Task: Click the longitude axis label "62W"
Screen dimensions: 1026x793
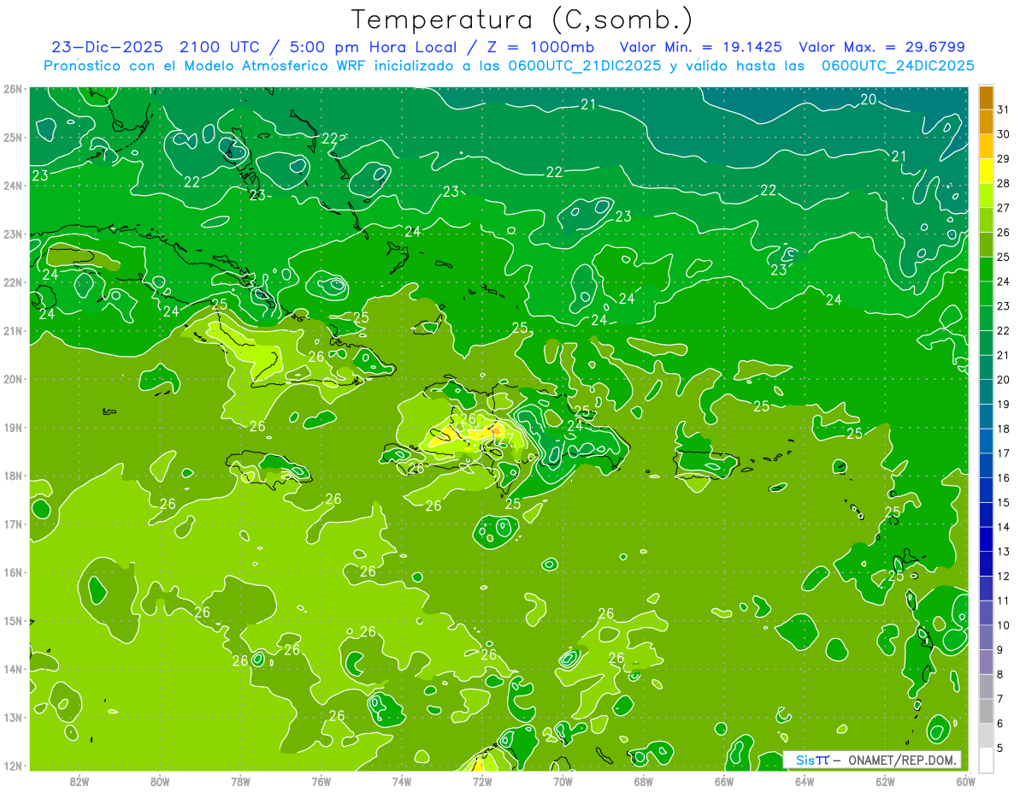Action: [885, 781]
